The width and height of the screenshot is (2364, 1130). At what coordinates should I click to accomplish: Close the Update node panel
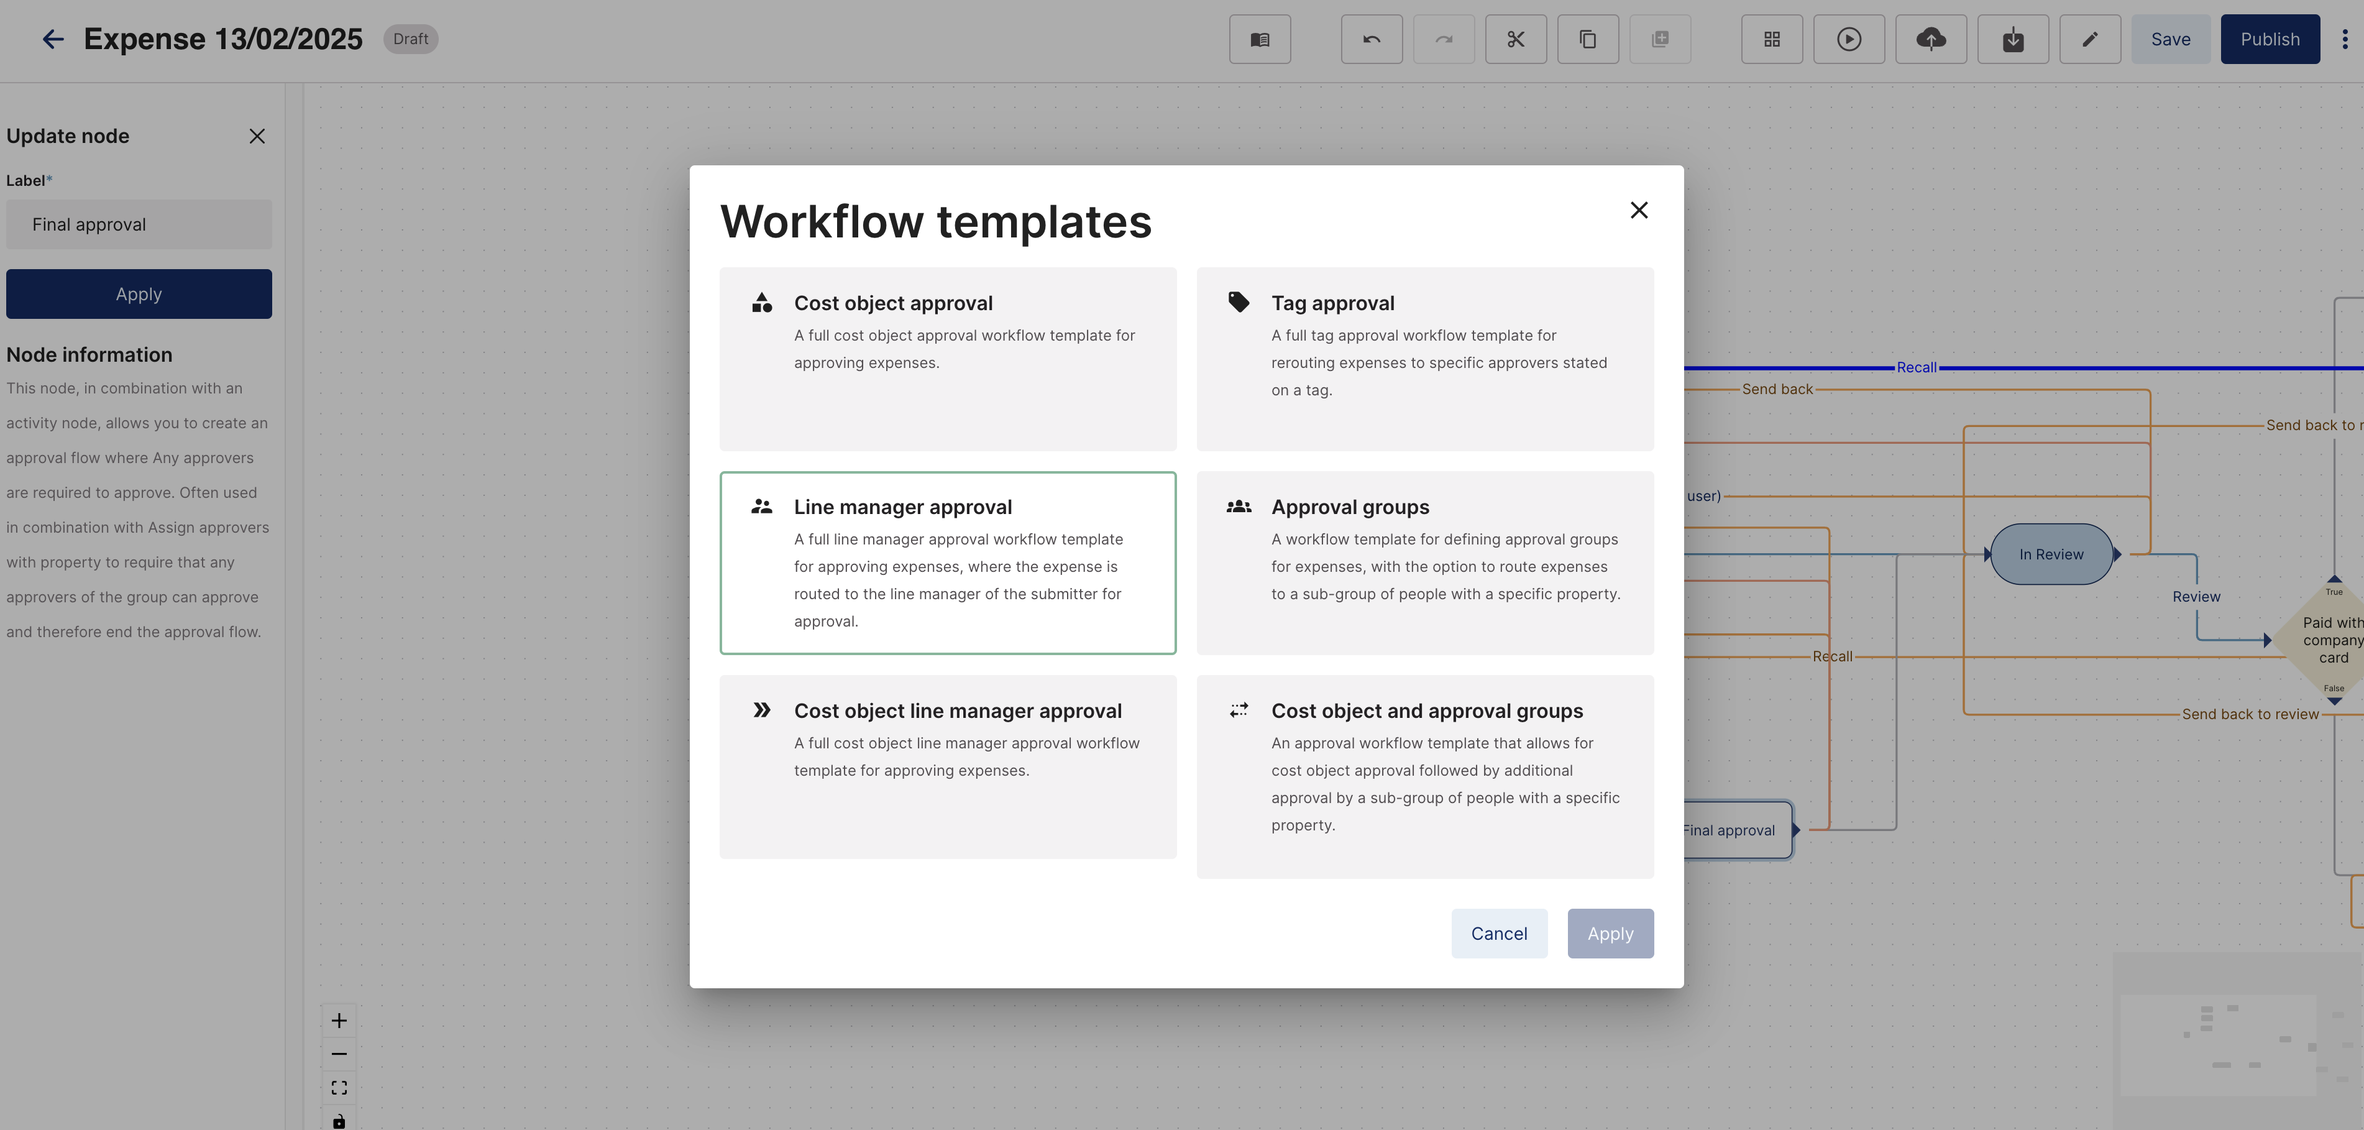[x=257, y=136]
